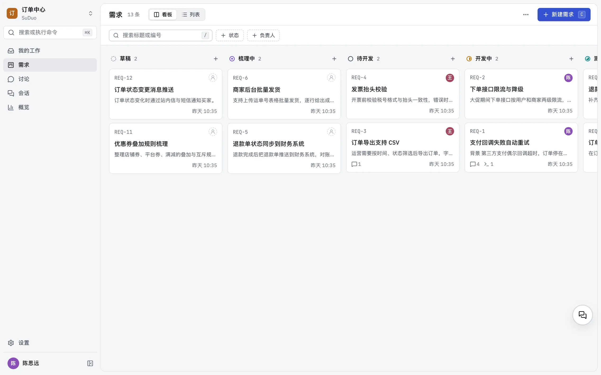Image resolution: width=601 pixels, height=375 pixels.
Task: Open the 我的工作 inbox in sidebar
Action: (50, 51)
